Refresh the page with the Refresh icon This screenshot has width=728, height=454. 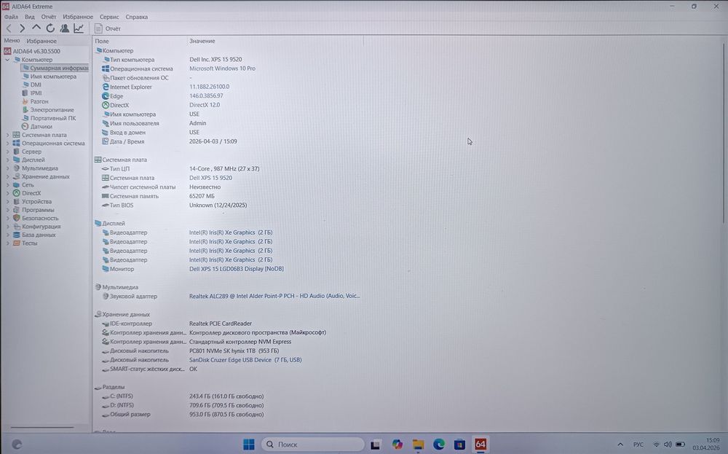point(50,29)
